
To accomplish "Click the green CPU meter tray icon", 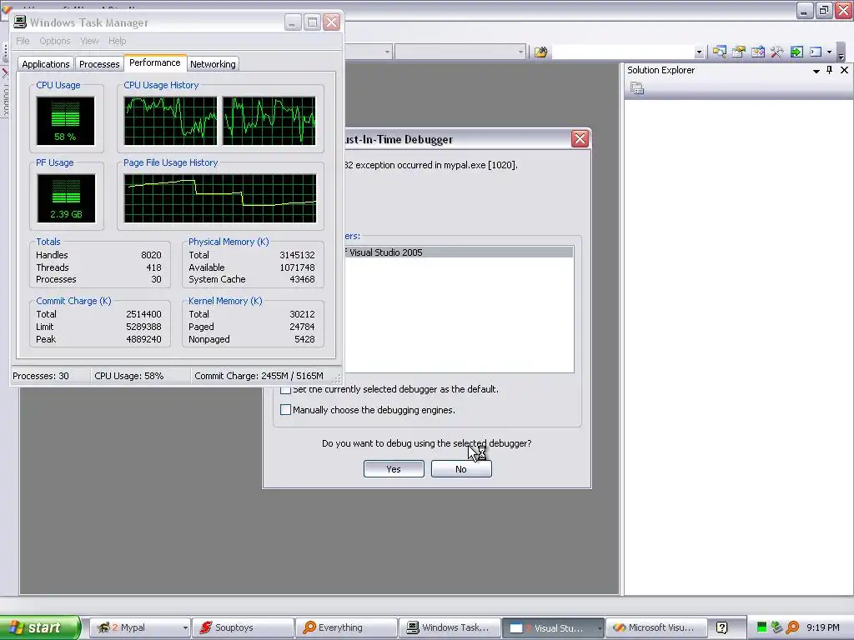I will (x=761, y=627).
